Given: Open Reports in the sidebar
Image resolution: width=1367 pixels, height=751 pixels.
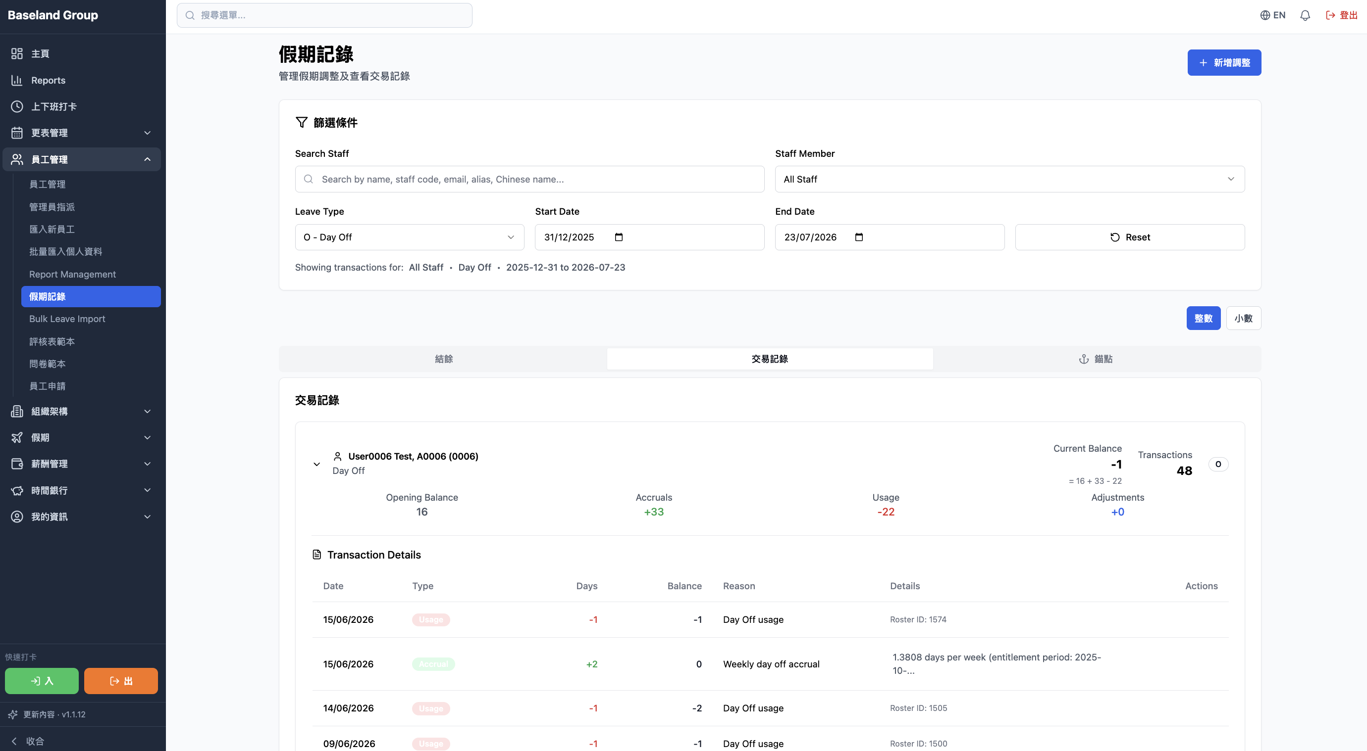Looking at the screenshot, I should click(x=83, y=80).
